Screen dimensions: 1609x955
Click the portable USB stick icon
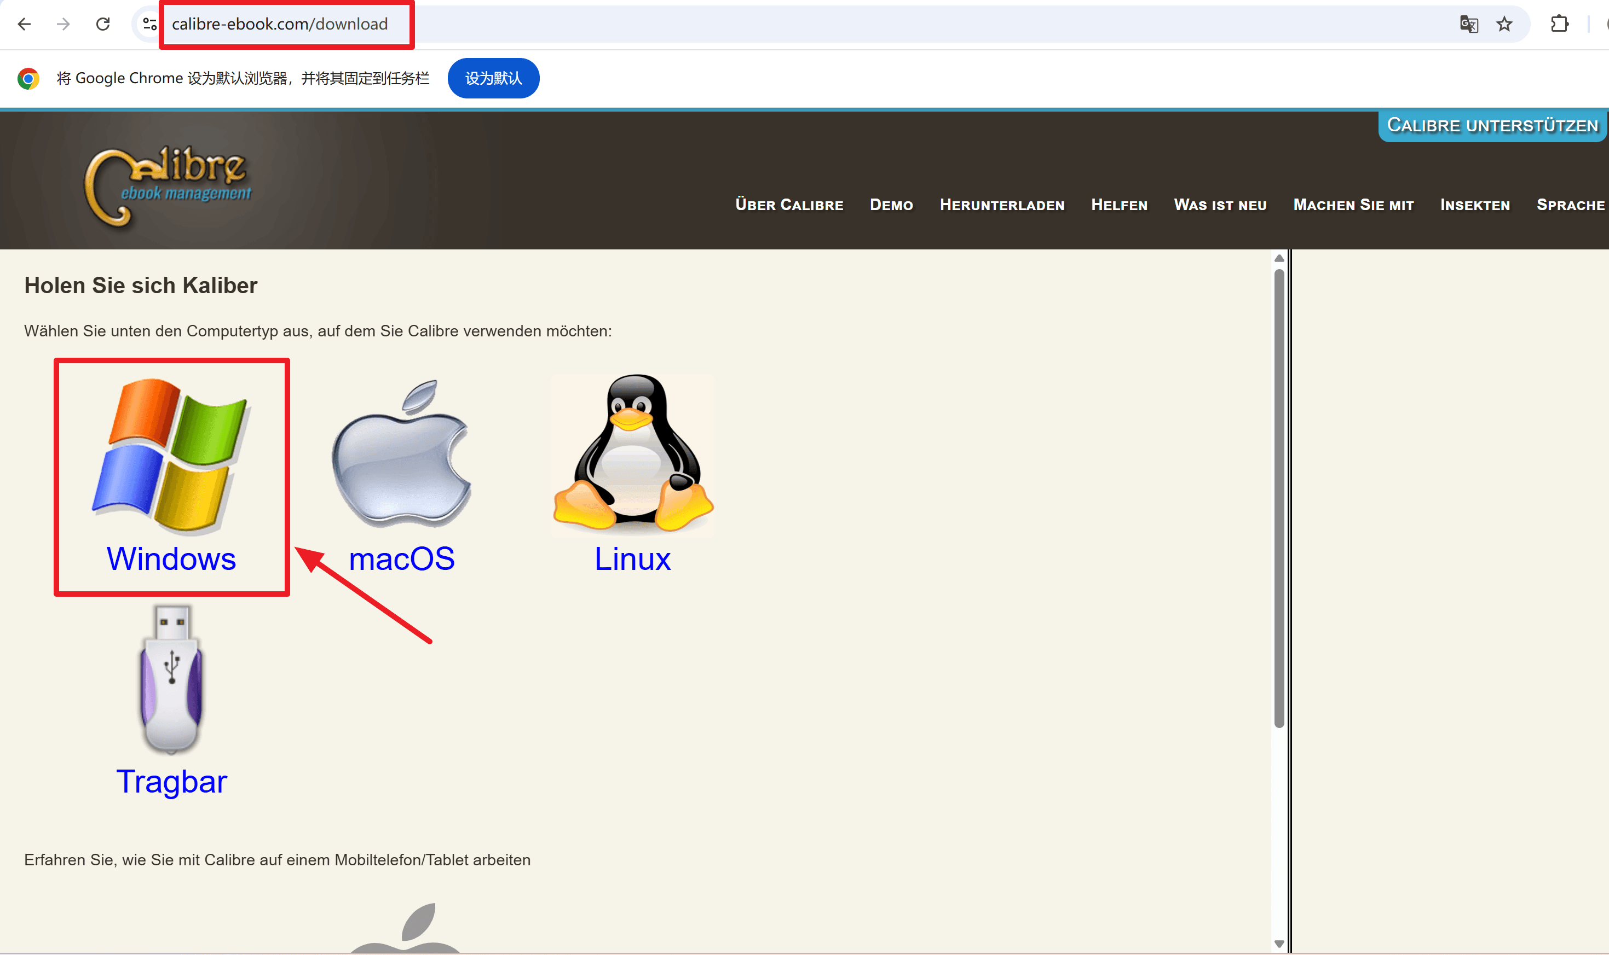point(171,679)
